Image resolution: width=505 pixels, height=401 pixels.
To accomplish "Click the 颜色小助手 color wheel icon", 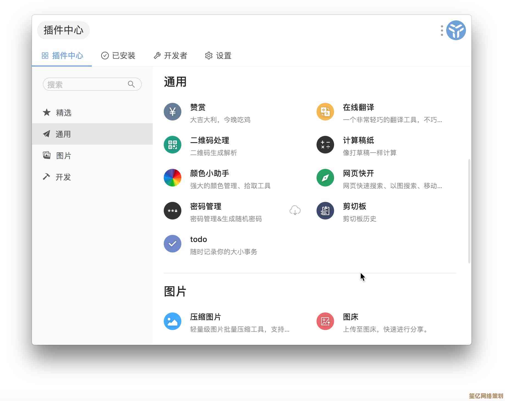I will coord(172,178).
